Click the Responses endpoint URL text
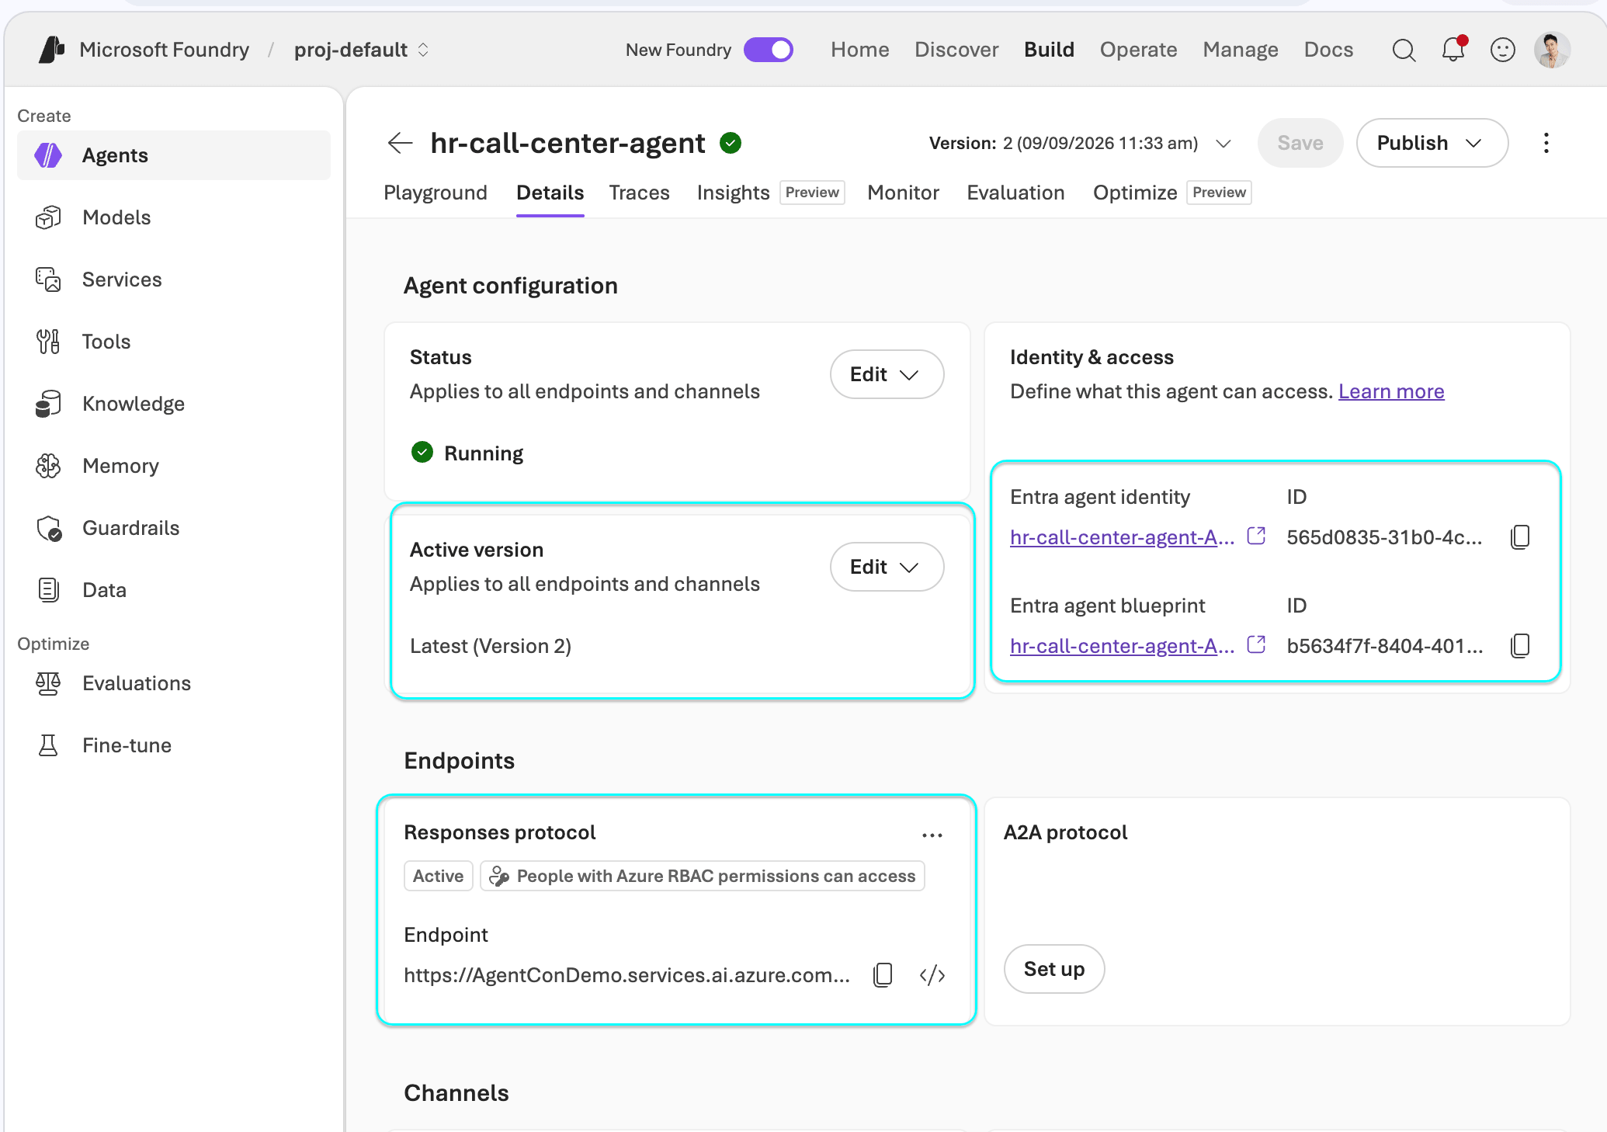 pyautogui.click(x=627, y=975)
